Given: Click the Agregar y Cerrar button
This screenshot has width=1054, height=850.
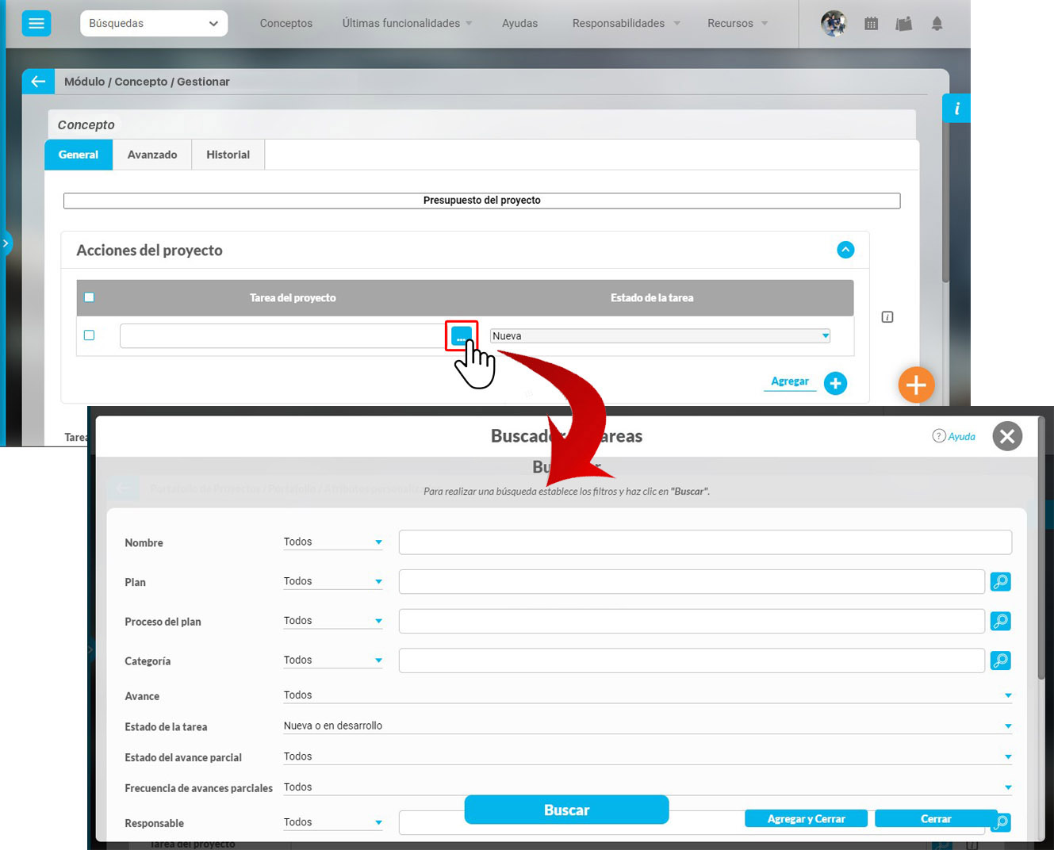Looking at the screenshot, I should coord(806,819).
